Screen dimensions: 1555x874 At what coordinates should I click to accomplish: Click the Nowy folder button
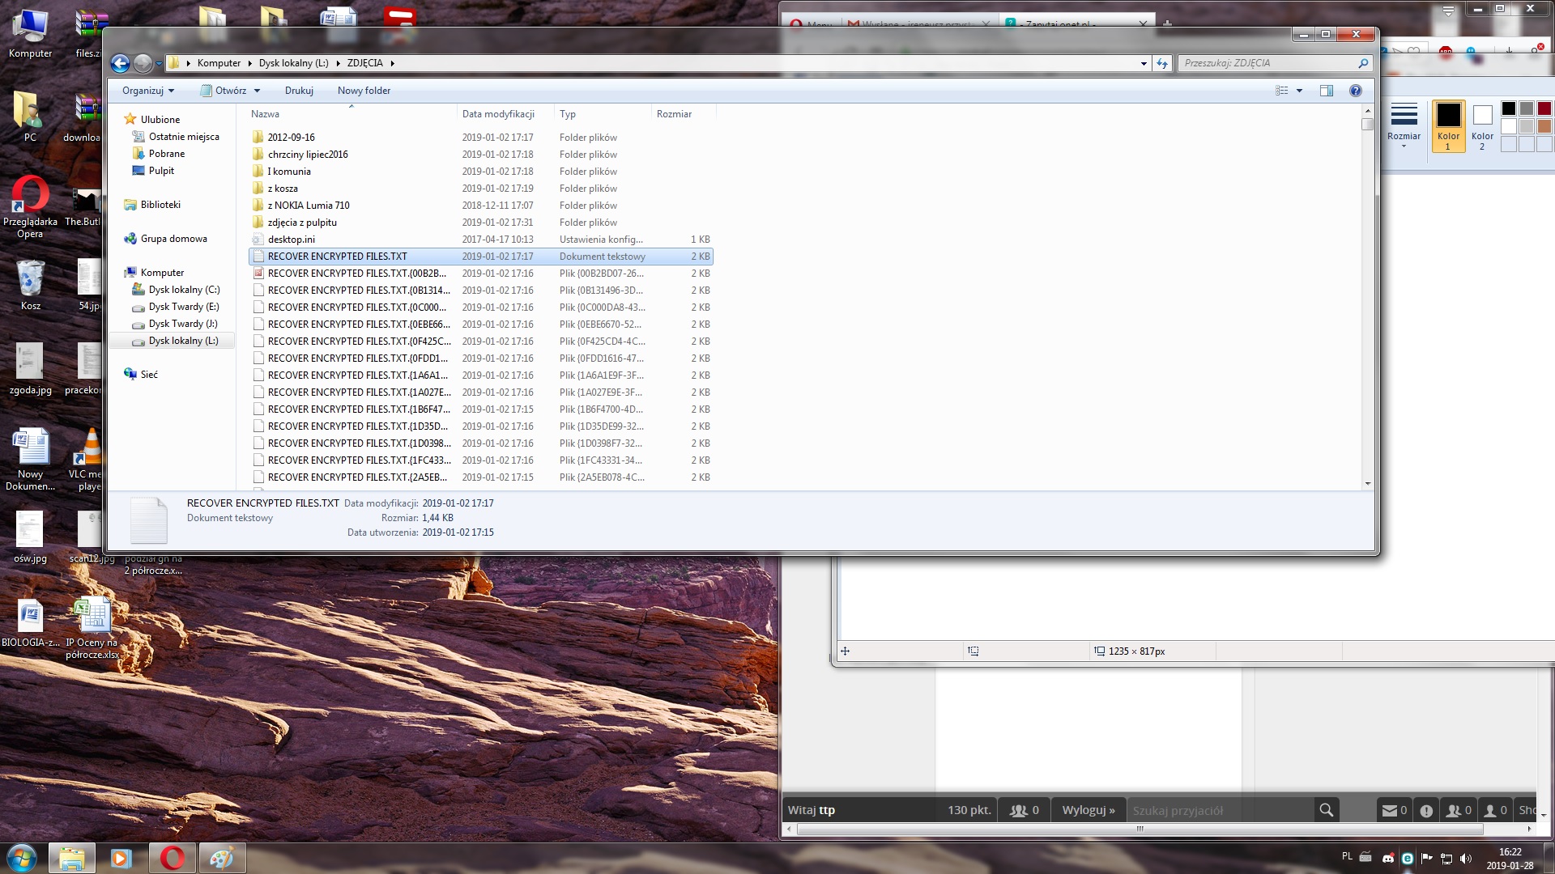364,91
